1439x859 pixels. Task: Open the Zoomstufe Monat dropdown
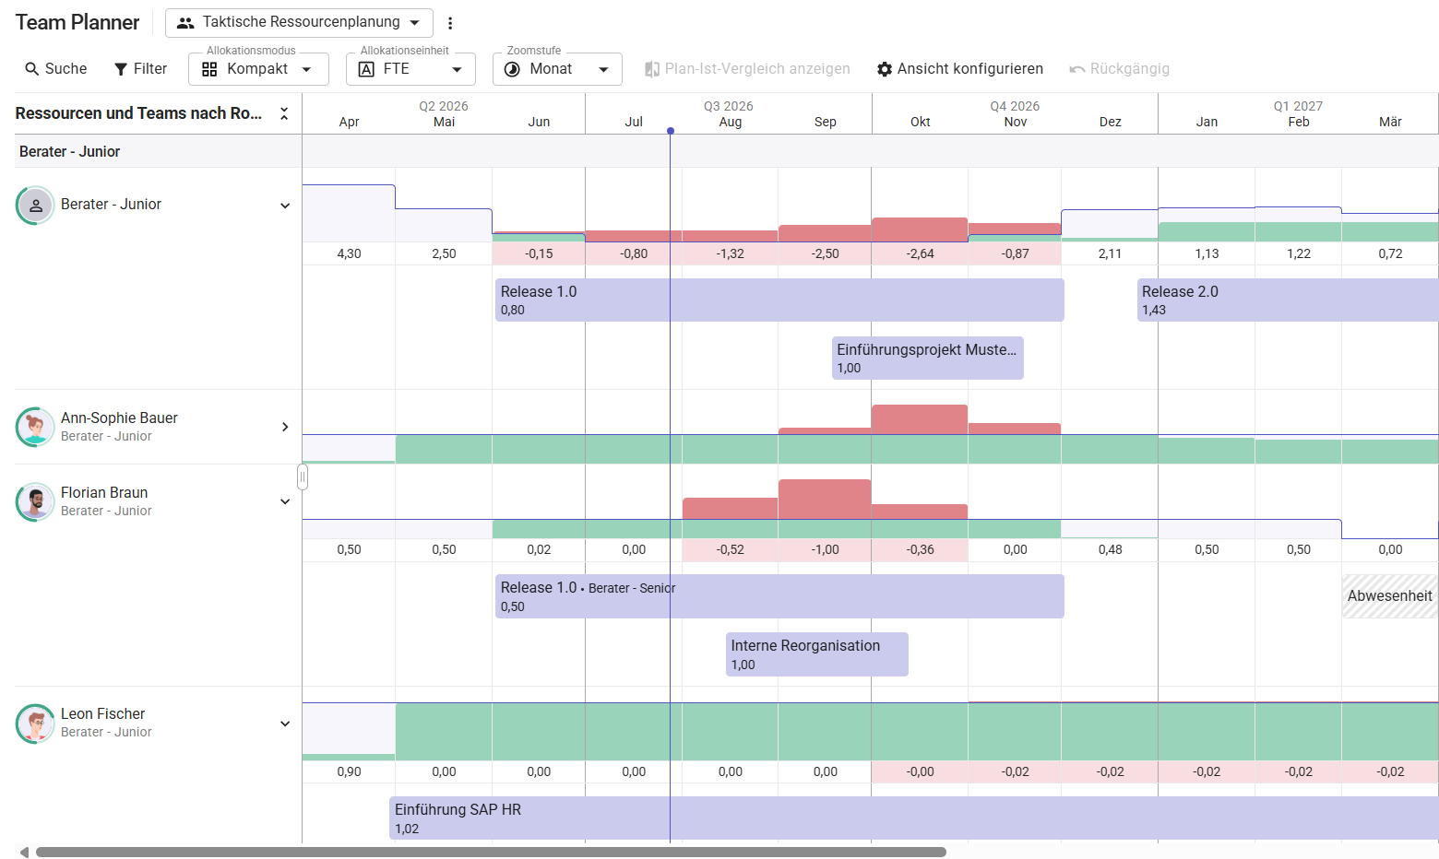coord(557,69)
